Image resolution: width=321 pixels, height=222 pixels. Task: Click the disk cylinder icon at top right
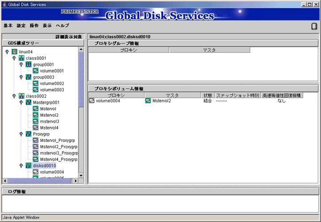314,27
